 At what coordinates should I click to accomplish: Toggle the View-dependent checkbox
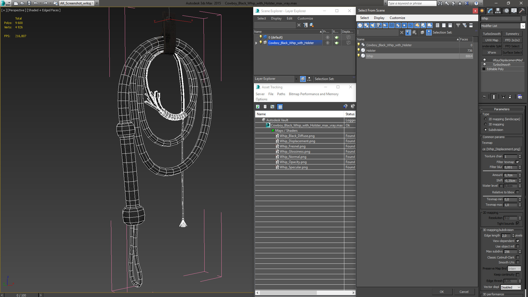click(518, 241)
